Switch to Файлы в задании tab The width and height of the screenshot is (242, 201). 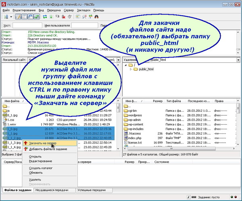(x=18, y=190)
